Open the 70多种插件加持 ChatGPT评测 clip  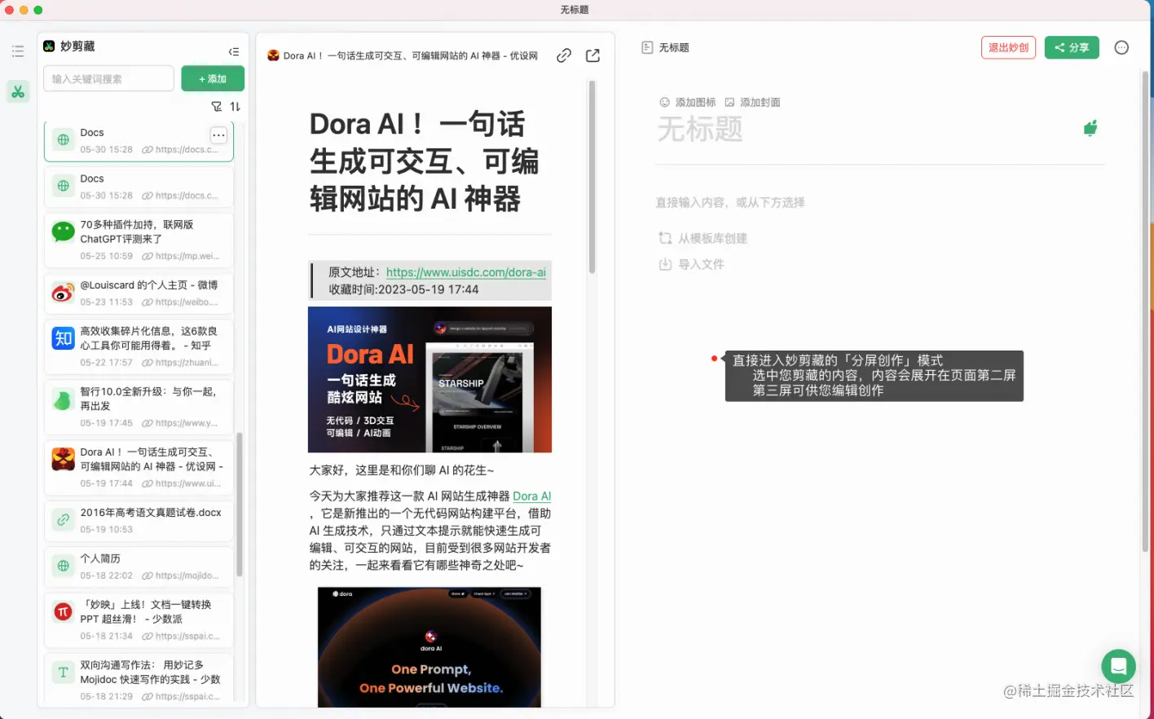tap(139, 240)
